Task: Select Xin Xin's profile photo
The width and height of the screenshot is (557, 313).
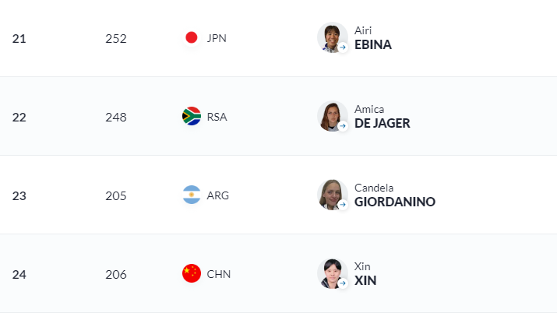Action: 332,273
